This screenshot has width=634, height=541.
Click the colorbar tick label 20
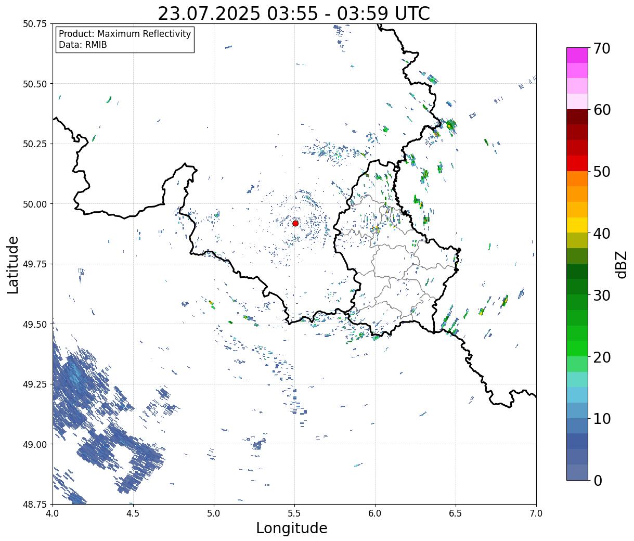602,357
